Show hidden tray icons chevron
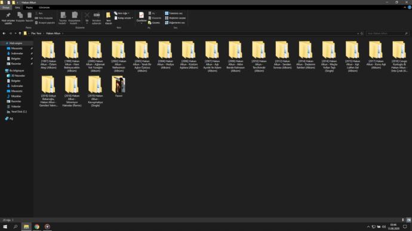 pos(368,227)
